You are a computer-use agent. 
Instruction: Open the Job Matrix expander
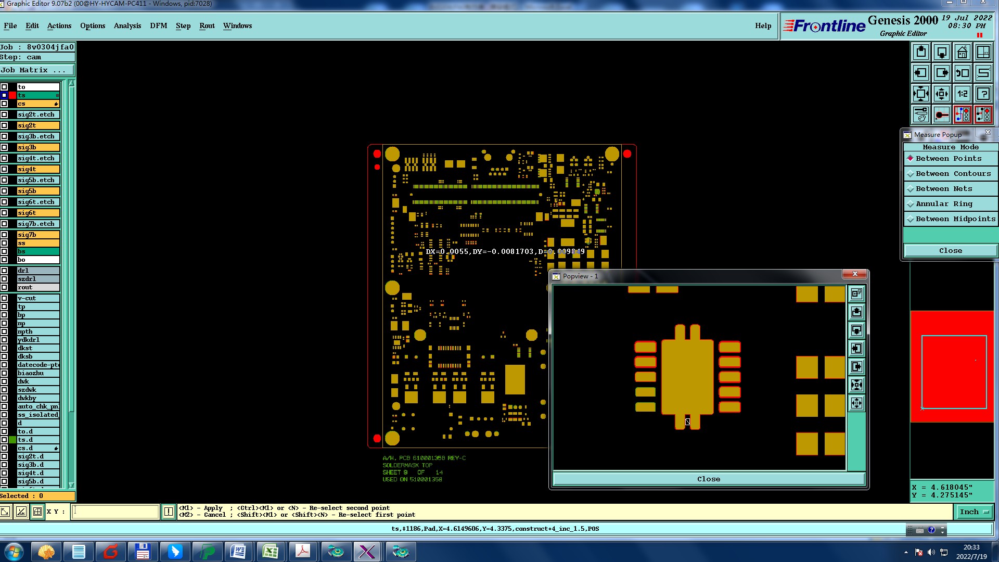point(36,70)
